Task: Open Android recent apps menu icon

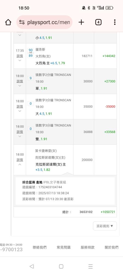Action: 90,266
